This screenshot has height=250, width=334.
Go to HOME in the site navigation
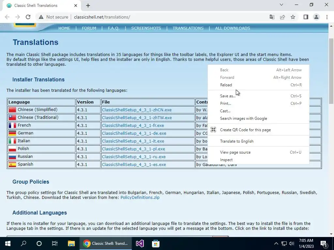[64, 28]
